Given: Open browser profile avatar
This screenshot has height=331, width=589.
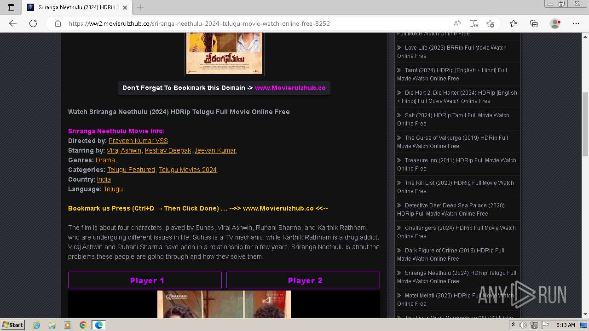Looking at the screenshot, I should (x=555, y=23).
